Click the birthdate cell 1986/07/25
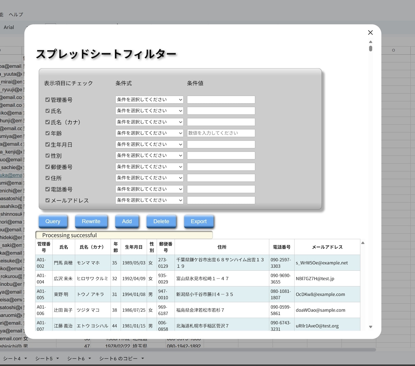The image size is (415, 366). coord(134,310)
